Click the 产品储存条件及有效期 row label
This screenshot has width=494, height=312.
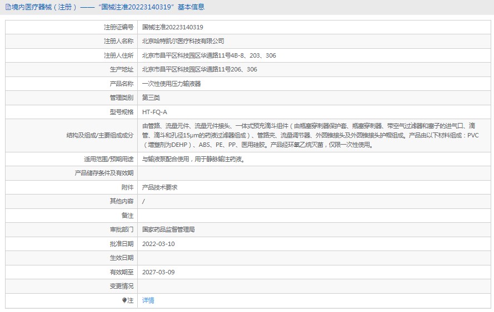click(x=104, y=173)
